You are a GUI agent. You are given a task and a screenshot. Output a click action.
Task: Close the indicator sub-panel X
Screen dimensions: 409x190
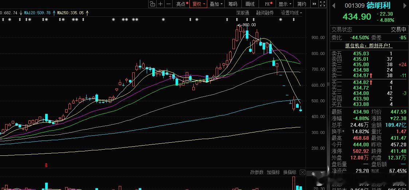click(x=302, y=172)
